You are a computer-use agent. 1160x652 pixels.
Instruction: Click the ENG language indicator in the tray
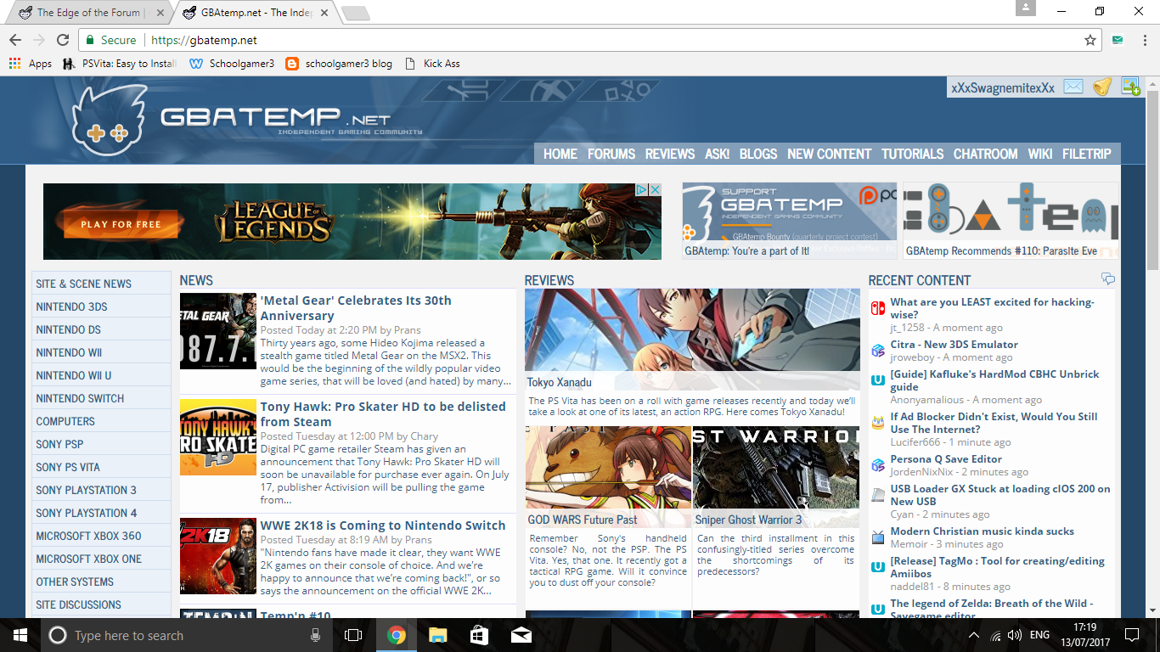(x=1039, y=635)
